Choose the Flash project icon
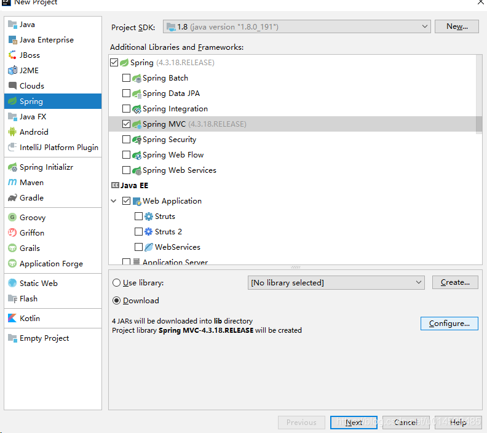487x433 pixels. click(12, 299)
